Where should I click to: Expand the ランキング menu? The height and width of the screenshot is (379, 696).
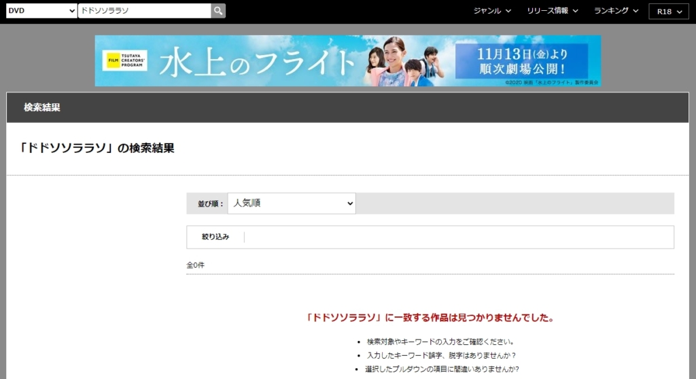616,11
